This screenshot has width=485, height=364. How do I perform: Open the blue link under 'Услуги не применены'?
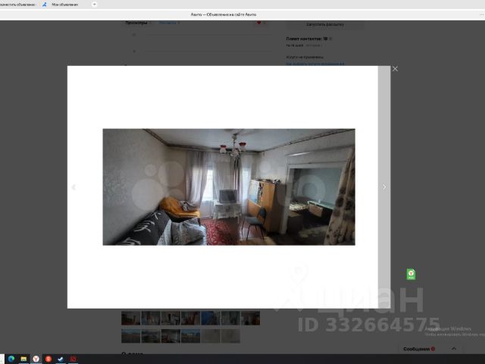coord(315,64)
